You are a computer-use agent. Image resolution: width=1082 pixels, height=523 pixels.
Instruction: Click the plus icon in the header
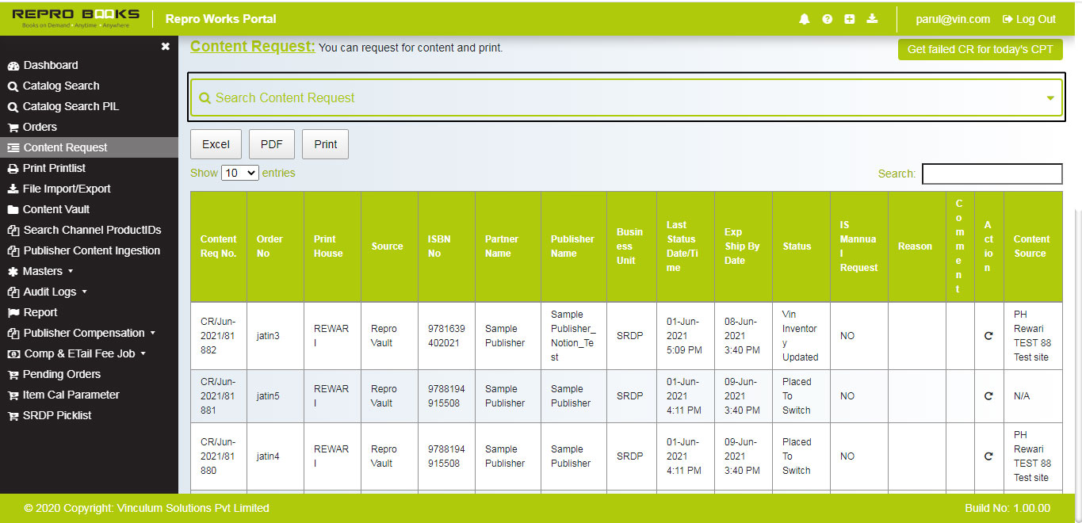849,18
